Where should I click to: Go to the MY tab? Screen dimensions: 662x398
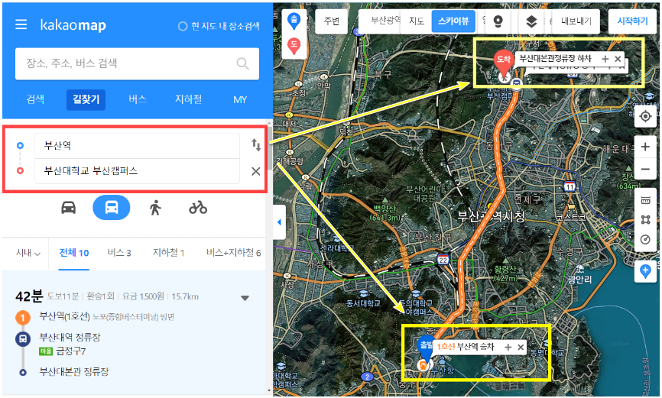tap(240, 99)
